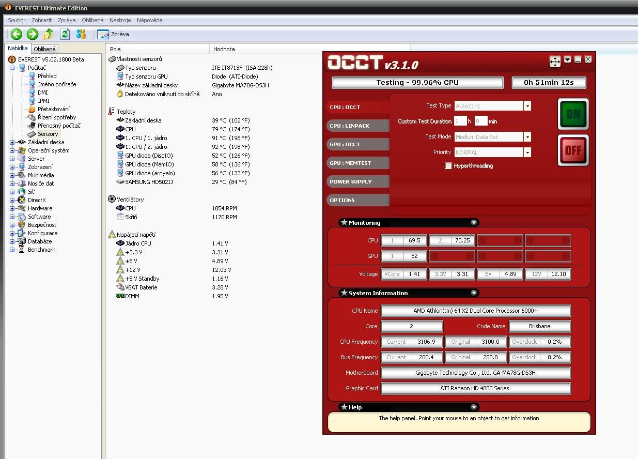Click the Multimédia tree icon
This screenshot has width=638, height=459.
[x=22, y=175]
